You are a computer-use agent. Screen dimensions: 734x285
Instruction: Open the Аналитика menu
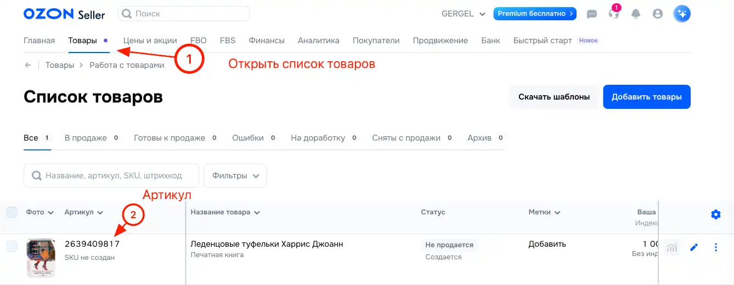click(x=319, y=40)
